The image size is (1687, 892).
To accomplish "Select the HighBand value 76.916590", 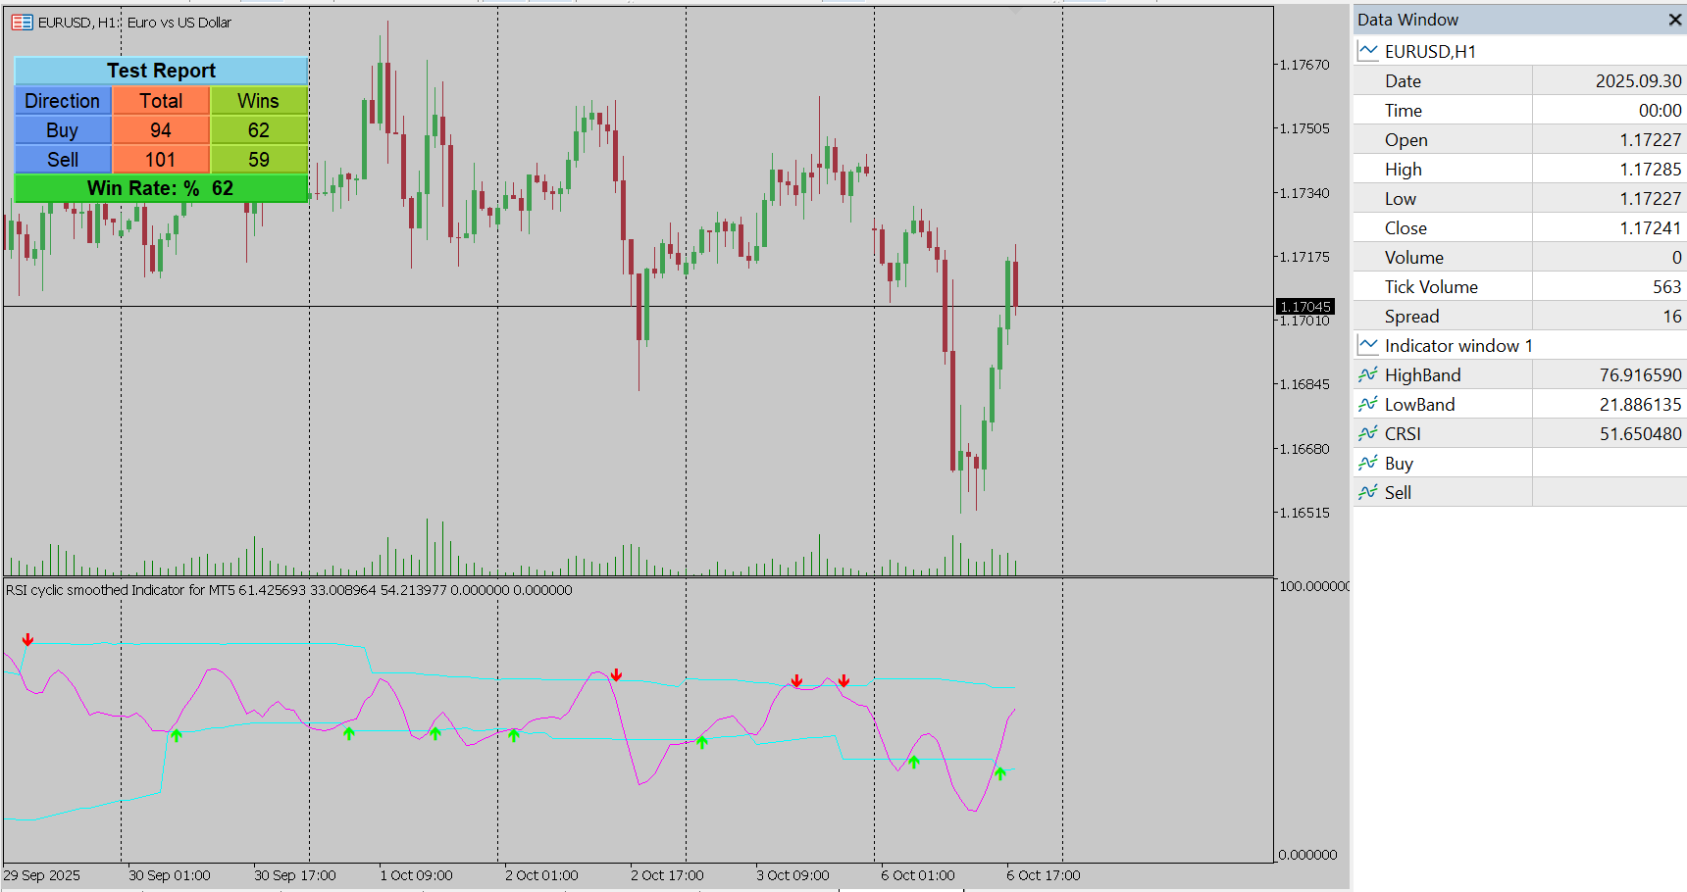I will (x=1640, y=375).
